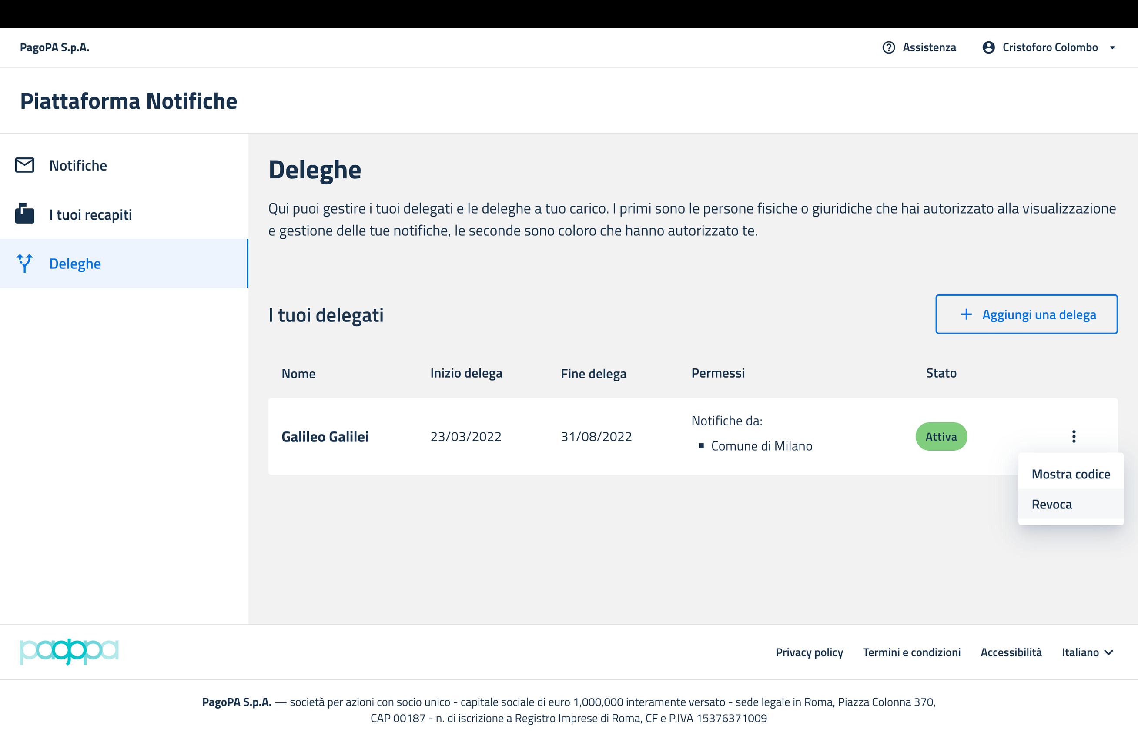Click the PagoPA logo in the footer
This screenshot has height=739, width=1138.
[x=69, y=652]
